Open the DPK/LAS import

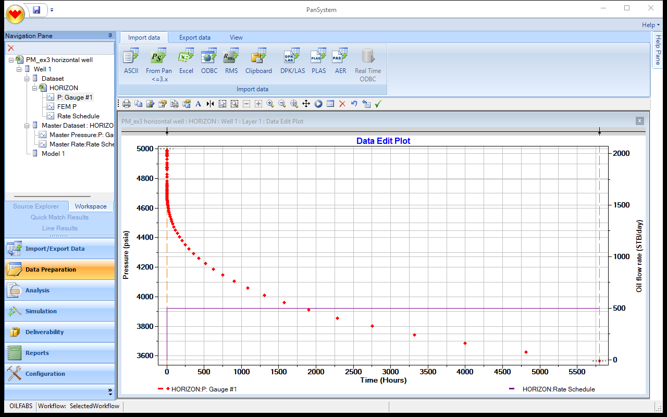[x=292, y=61]
